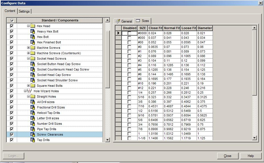Click the Hex Finished Bolt table icon
The height and width of the screenshot is (163, 264).
tap(33, 42)
